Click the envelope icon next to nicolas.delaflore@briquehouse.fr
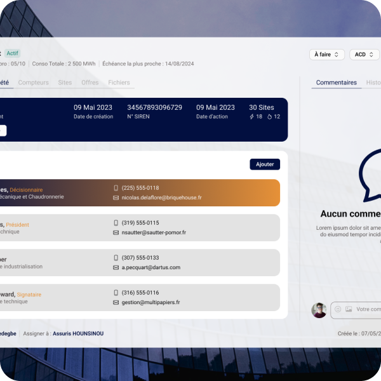 (x=116, y=197)
